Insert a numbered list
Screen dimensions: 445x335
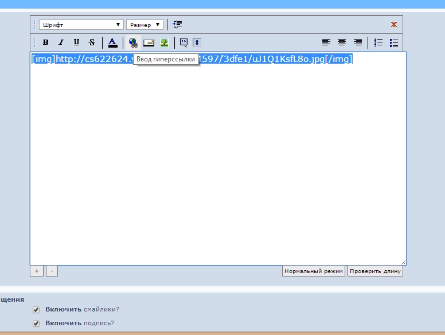378,42
